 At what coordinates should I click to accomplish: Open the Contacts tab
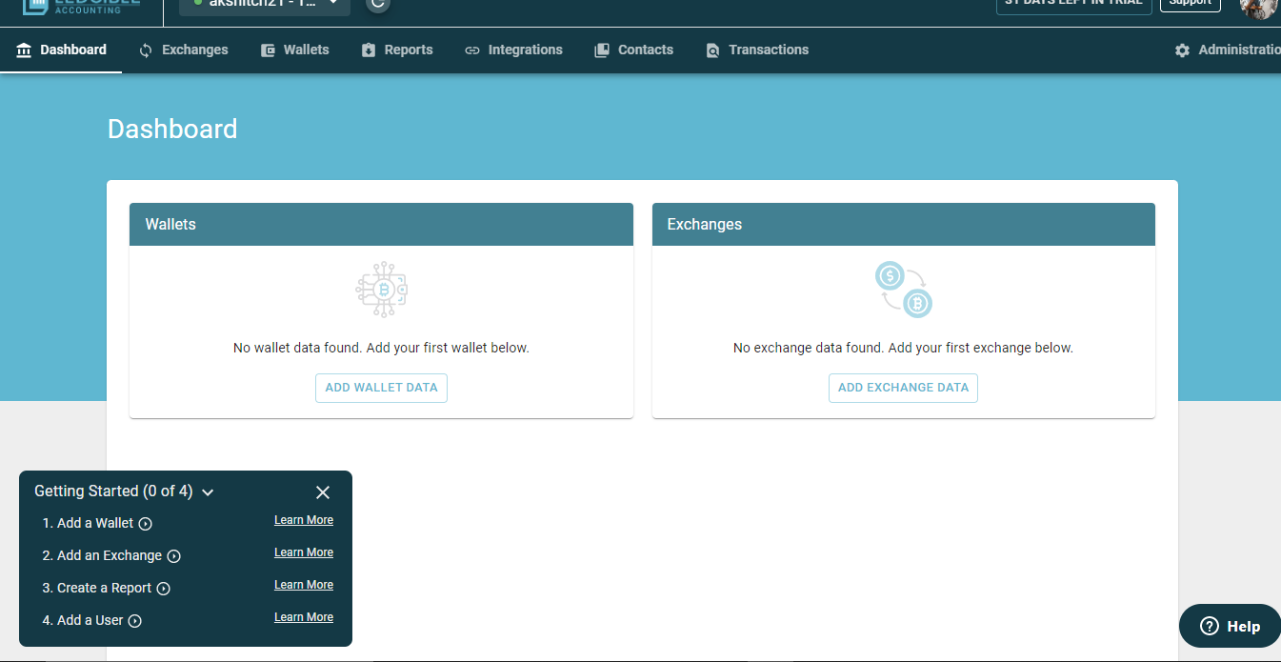click(x=633, y=50)
